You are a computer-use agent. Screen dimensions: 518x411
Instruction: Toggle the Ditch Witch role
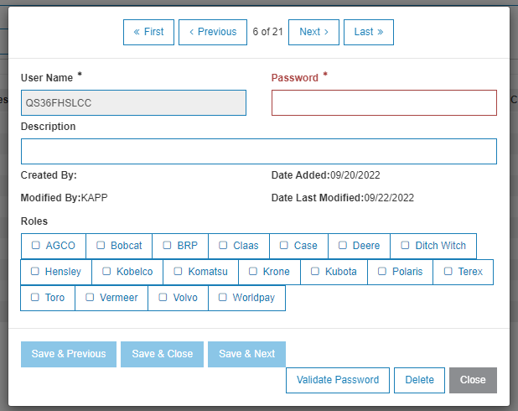click(405, 246)
